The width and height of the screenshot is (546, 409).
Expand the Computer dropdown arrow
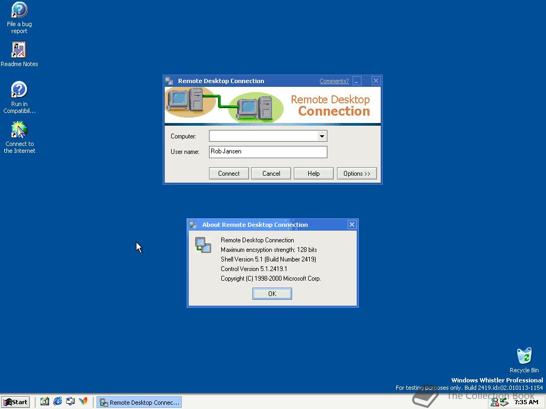click(x=322, y=136)
